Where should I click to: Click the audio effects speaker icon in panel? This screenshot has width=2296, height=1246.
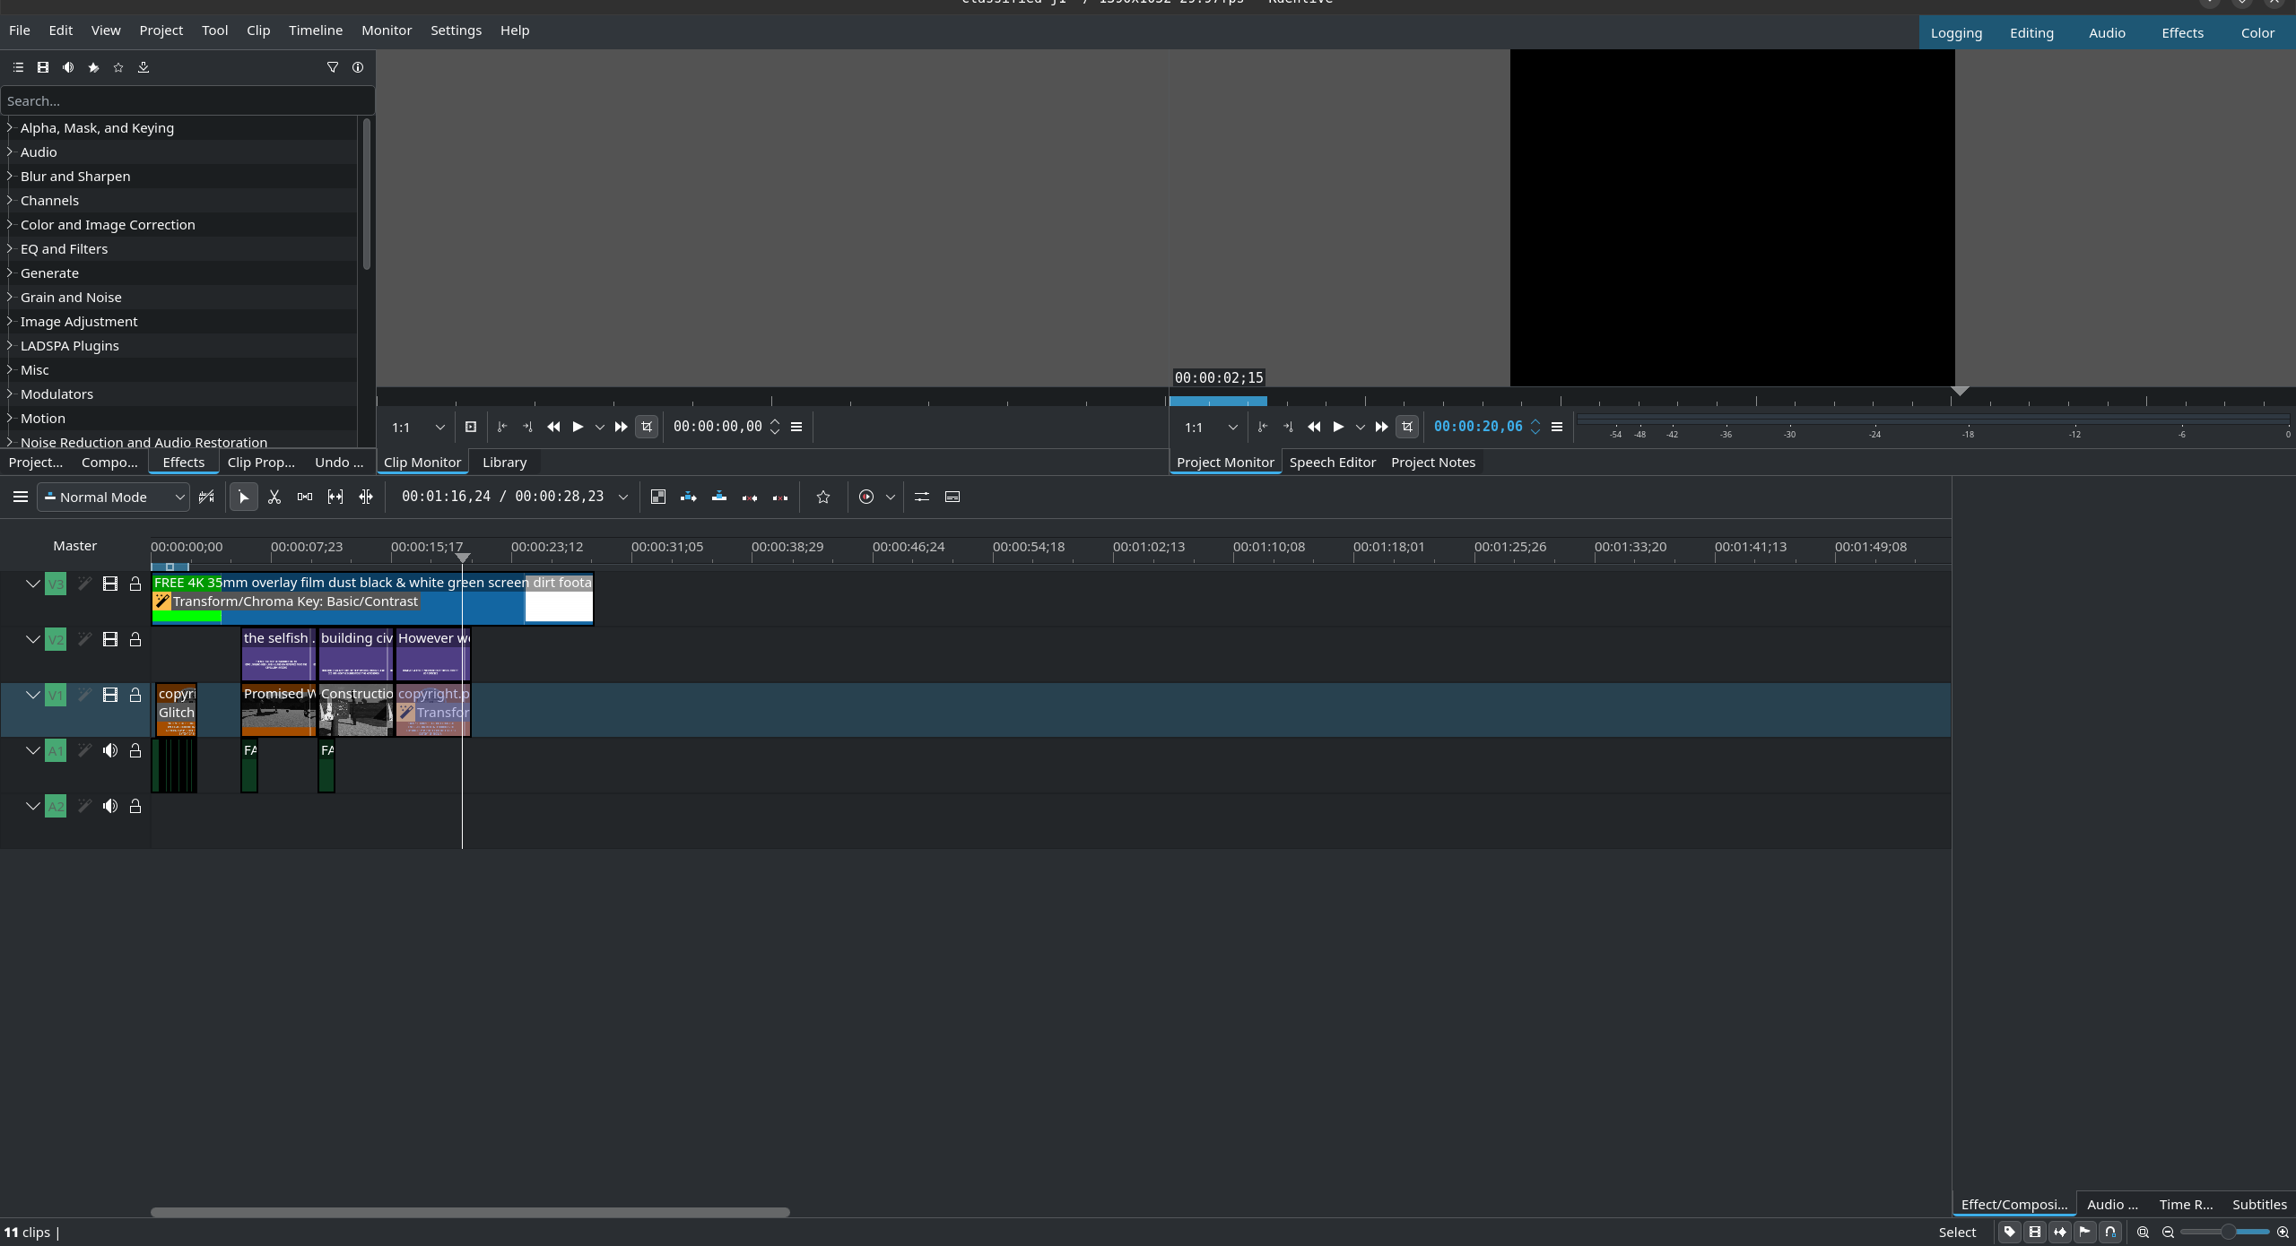tap(68, 67)
